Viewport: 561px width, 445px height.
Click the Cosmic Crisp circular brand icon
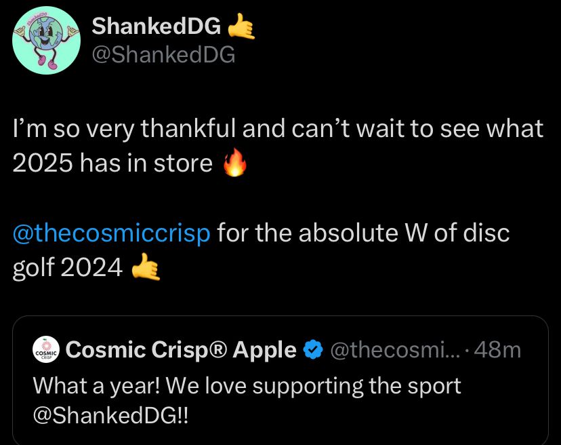tap(45, 350)
